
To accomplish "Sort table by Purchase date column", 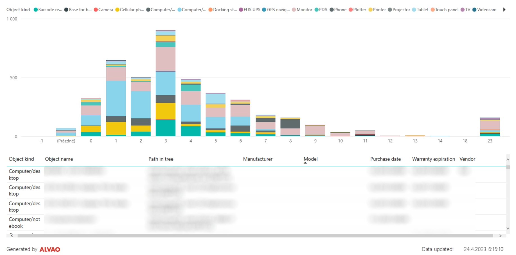I will point(385,159).
